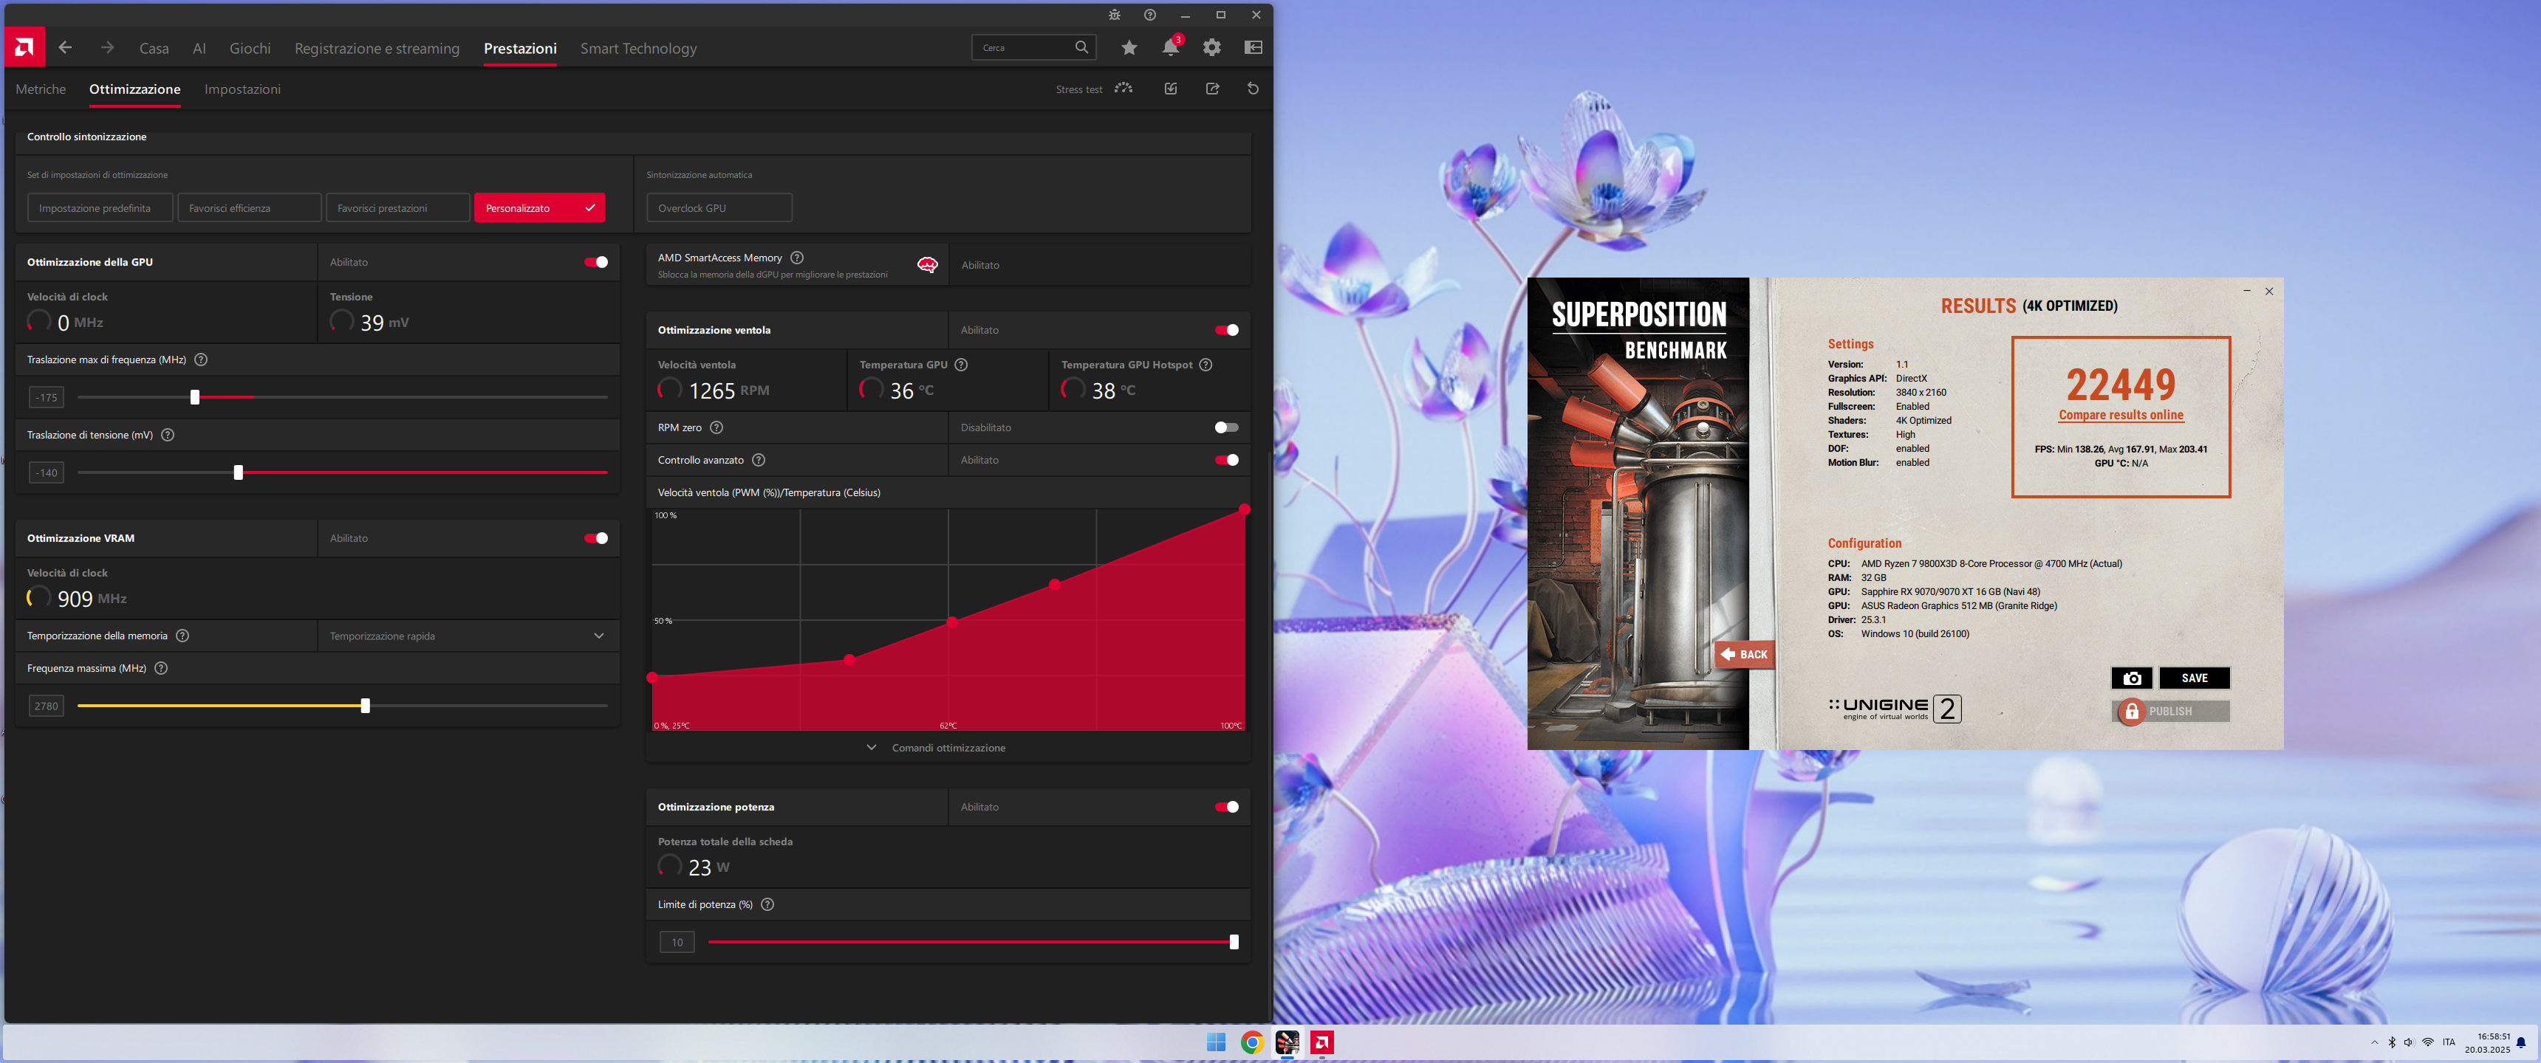Open Registrazione e streaming tab
2541x1063 pixels.
[x=377, y=48]
